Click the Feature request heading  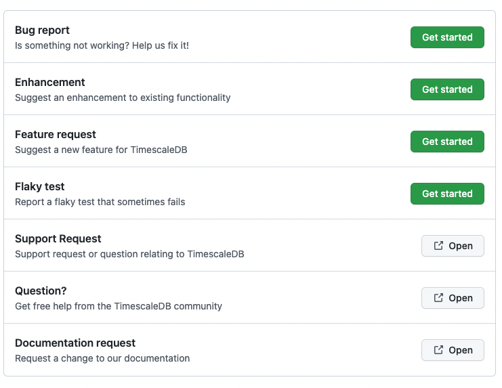click(56, 135)
